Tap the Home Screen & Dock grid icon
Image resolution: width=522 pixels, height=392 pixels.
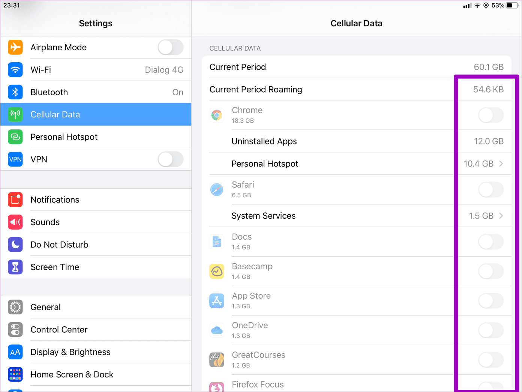[x=15, y=374]
